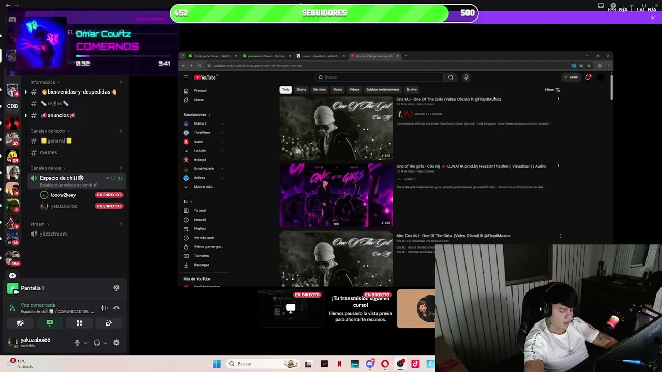Toggle Discord screen share button
662x372 pixels.
tap(50, 323)
